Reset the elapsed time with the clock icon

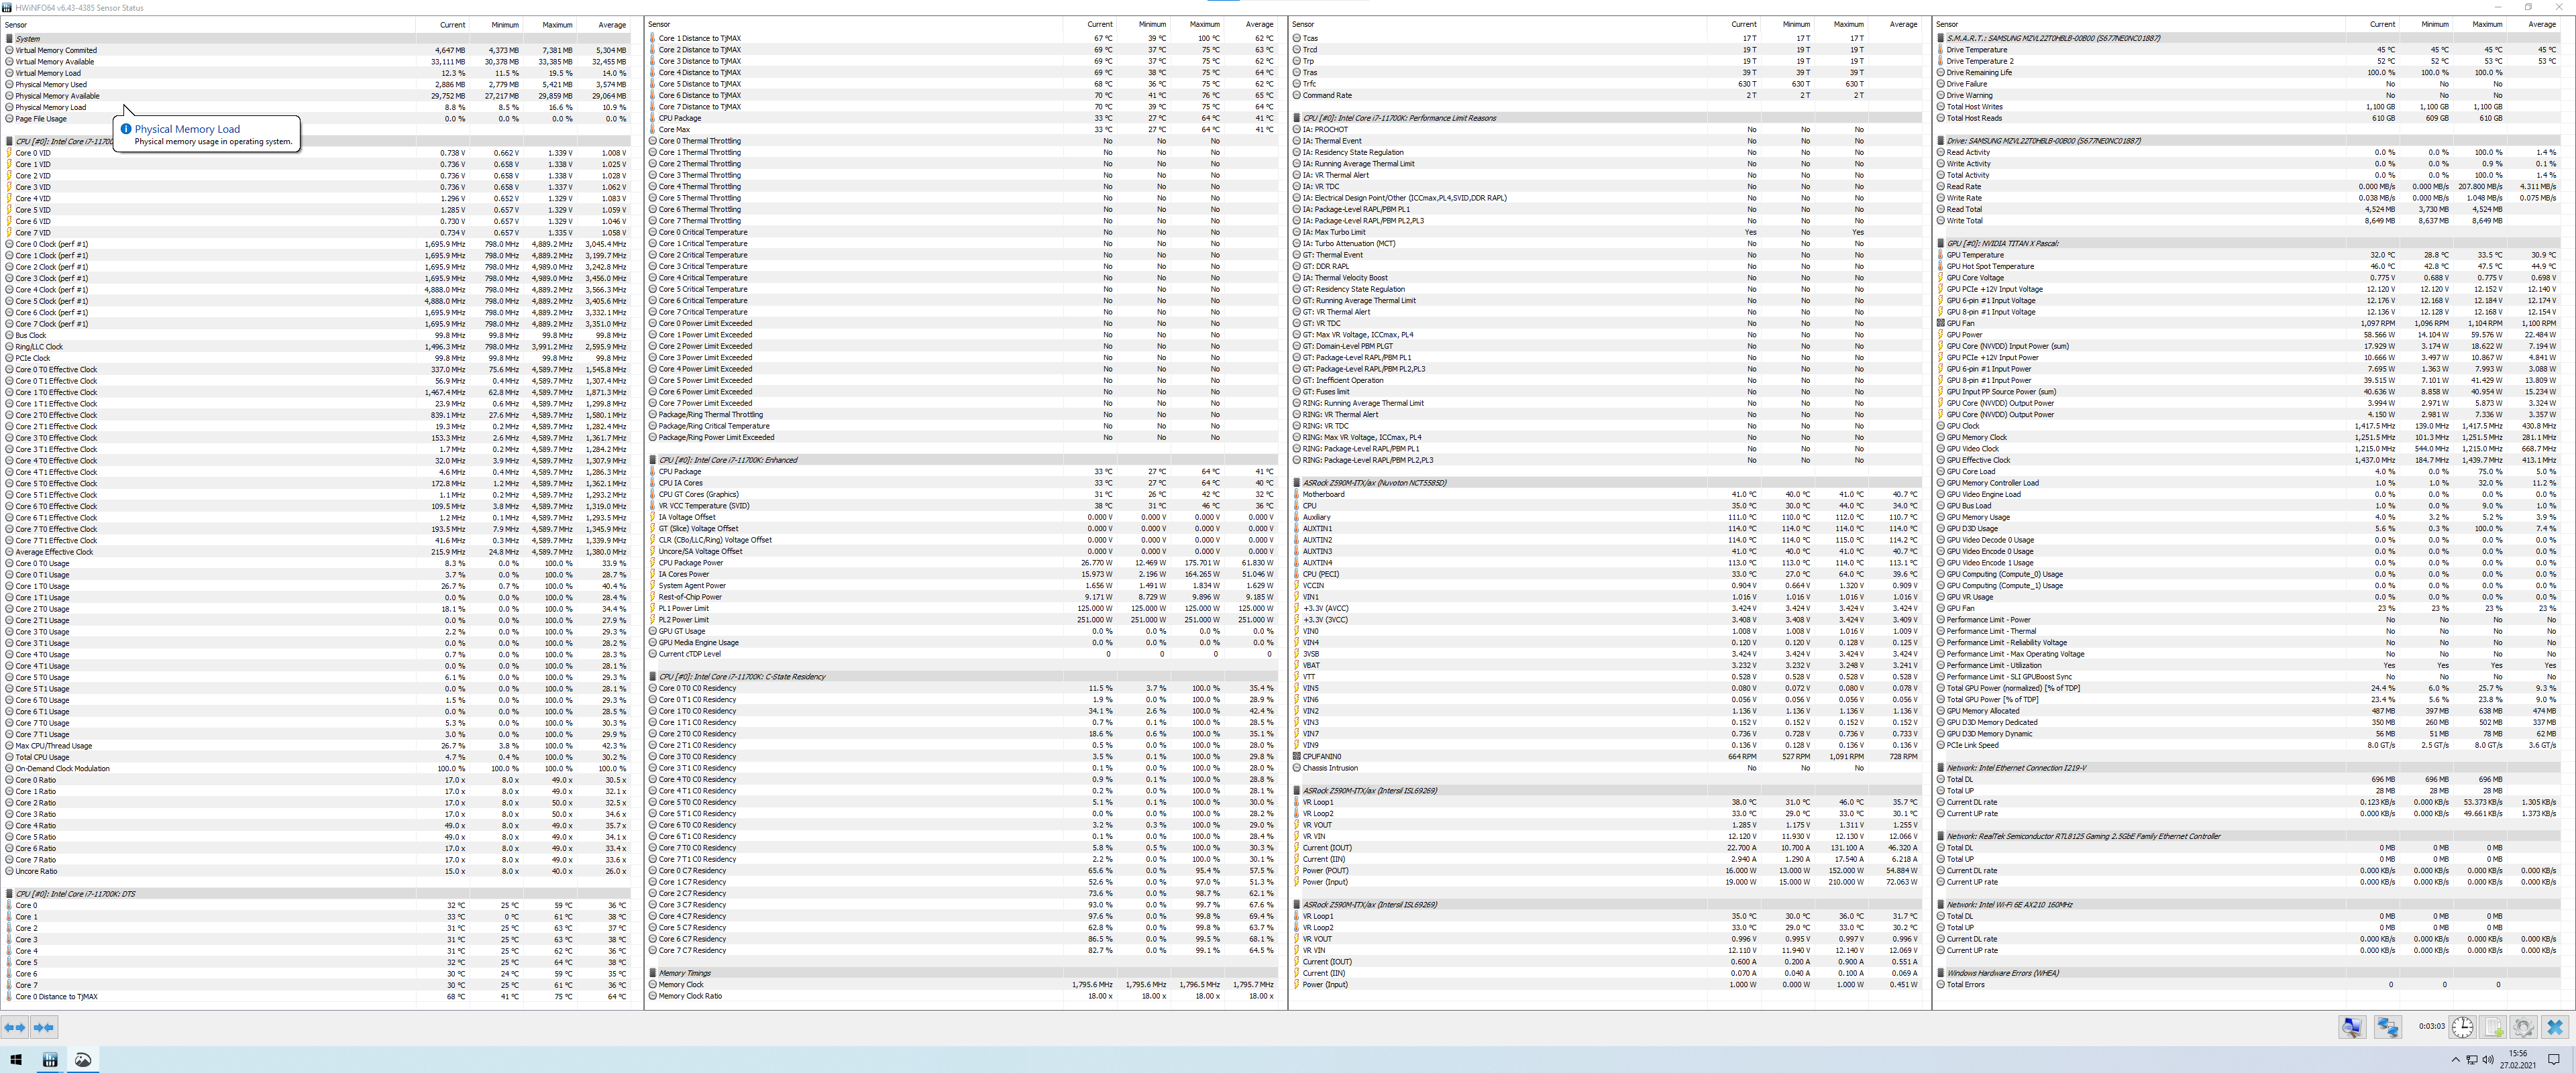[x=2462, y=1027]
